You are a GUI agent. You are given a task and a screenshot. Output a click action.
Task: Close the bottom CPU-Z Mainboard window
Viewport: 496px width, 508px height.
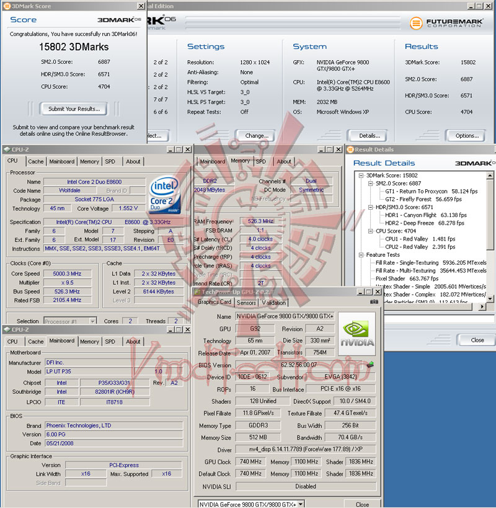coord(187,329)
